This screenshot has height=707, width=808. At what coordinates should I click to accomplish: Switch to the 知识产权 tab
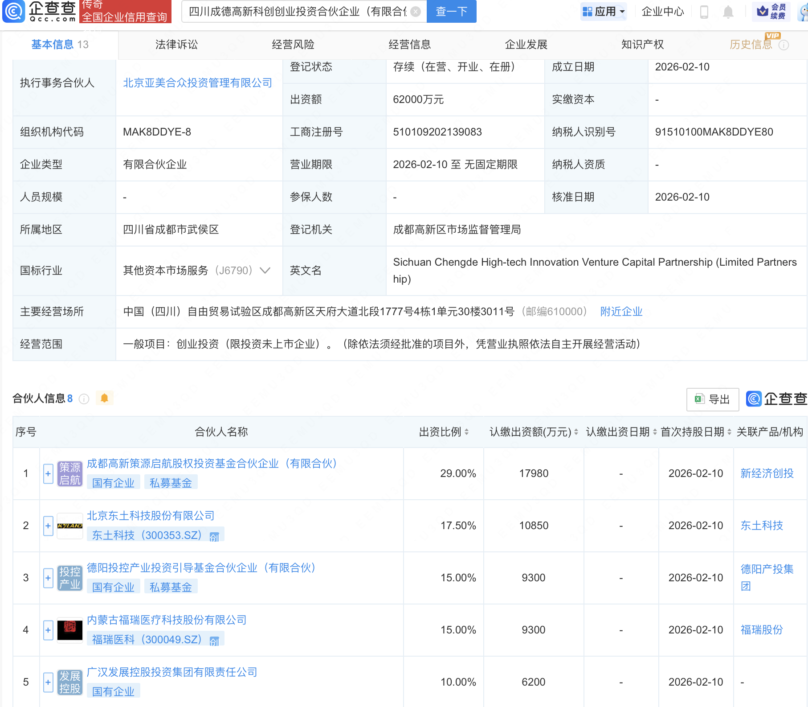[x=642, y=45]
